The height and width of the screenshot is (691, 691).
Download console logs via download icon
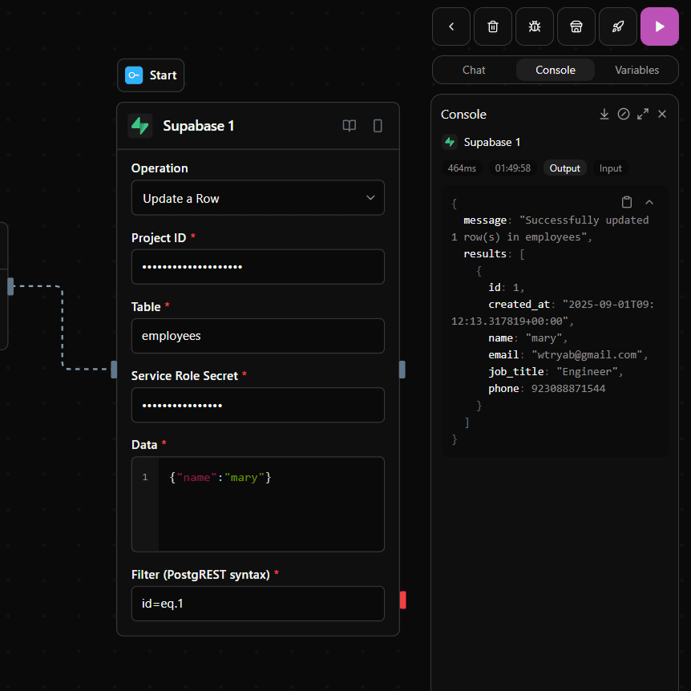(x=604, y=115)
